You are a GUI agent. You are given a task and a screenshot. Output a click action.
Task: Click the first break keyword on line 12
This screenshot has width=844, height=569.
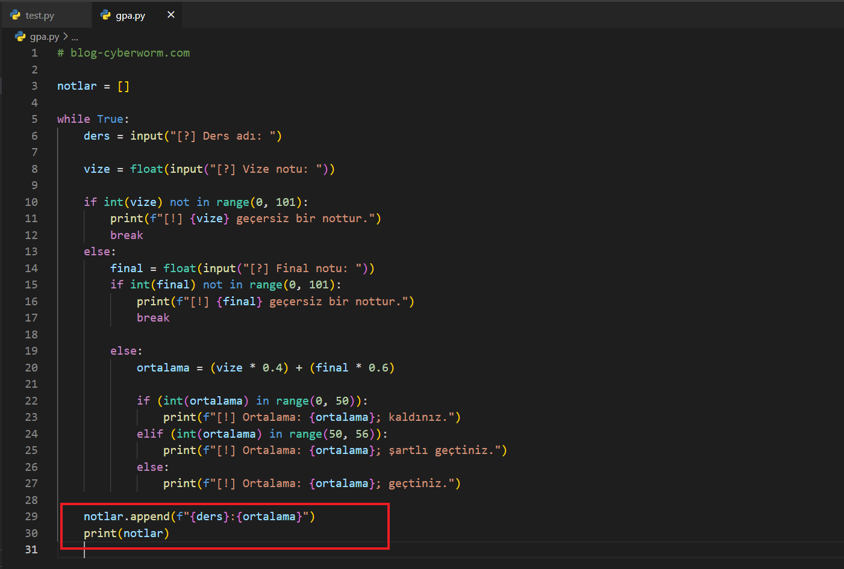[x=127, y=235]
